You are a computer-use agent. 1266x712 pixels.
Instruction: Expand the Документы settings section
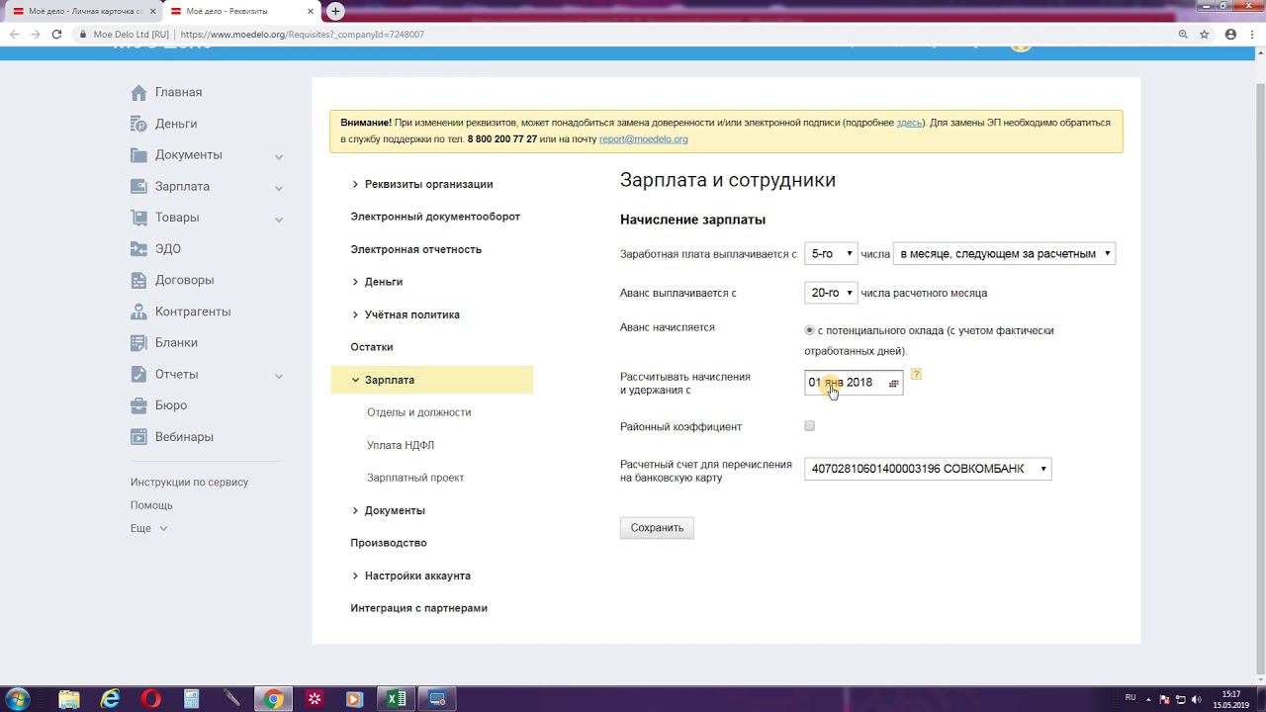coord(388,510)
